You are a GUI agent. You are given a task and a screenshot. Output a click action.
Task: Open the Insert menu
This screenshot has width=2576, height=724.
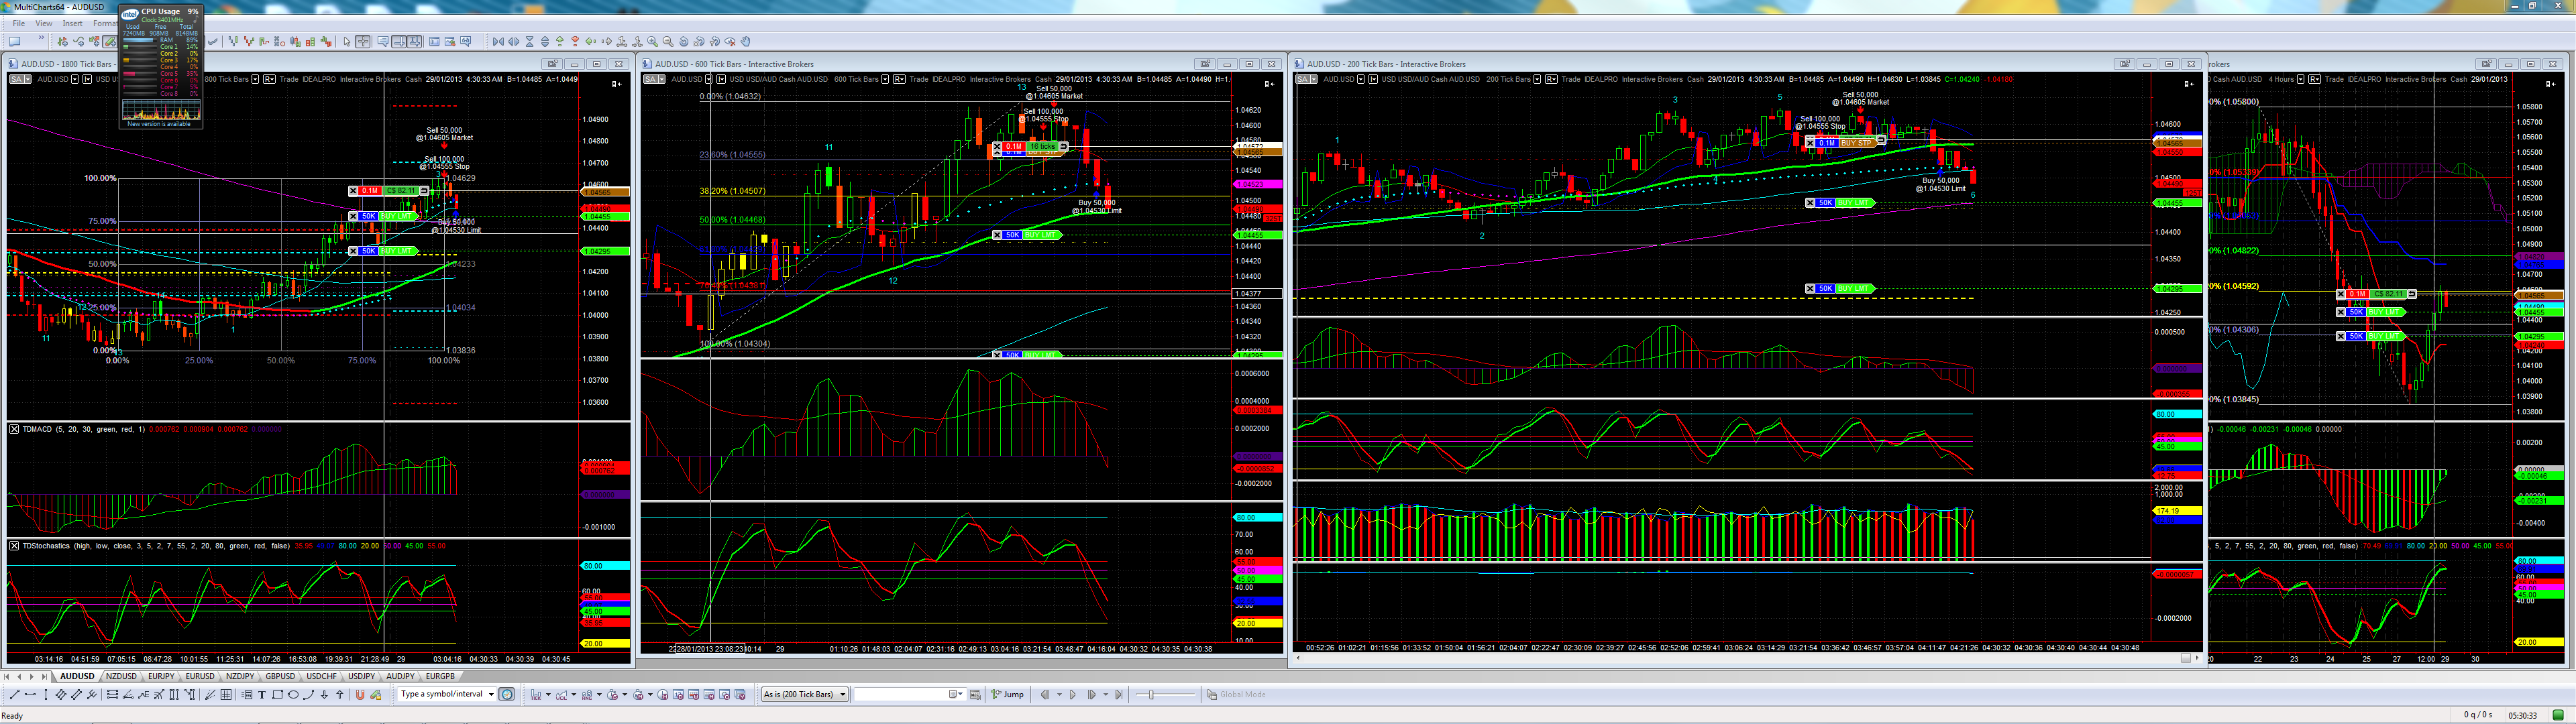(73, 23)
